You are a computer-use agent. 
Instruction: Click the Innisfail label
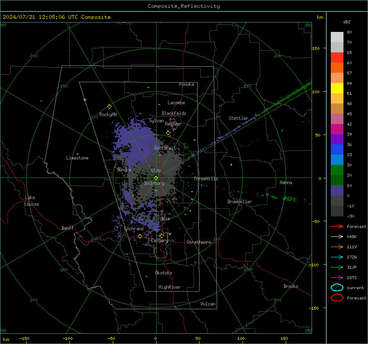(x=165, y=148)
